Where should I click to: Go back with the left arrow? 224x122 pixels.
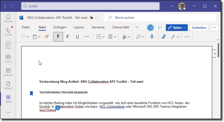coord(5,6)
